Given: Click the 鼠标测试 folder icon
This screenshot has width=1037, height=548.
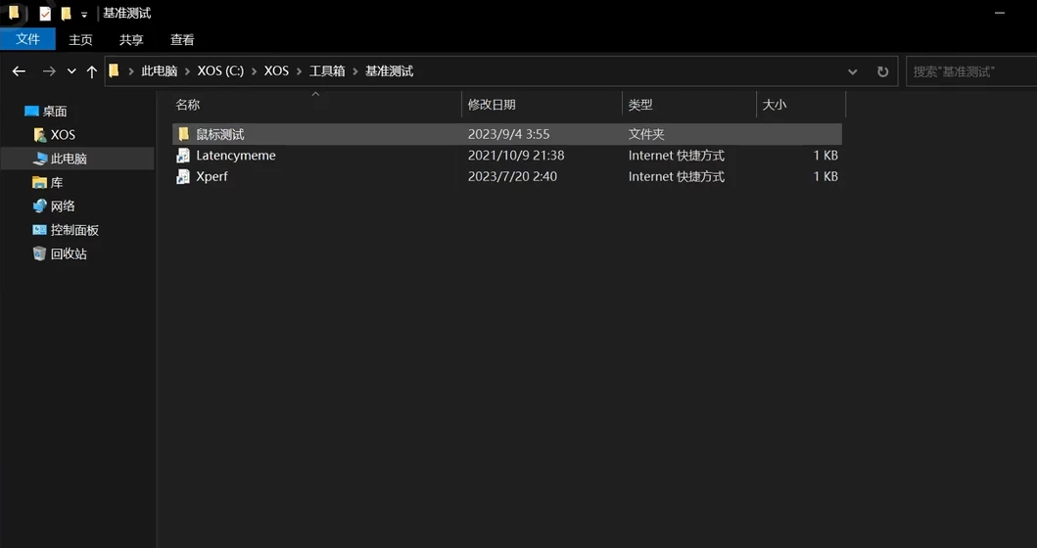Looking at the screenshot, I should click(183, 134).
